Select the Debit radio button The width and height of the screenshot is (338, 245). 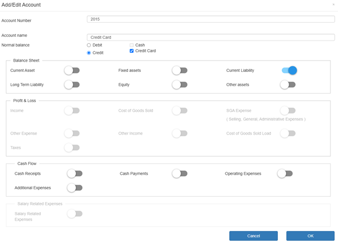[89, 45]
